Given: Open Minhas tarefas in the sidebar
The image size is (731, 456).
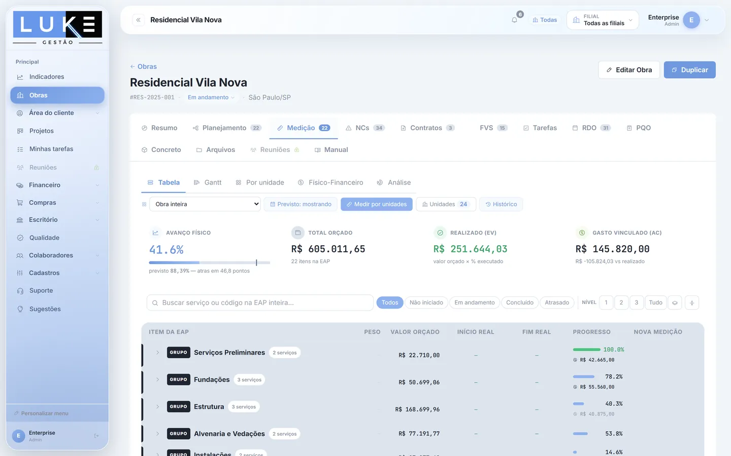Looking at the screenshot, I should click(57, 149).
